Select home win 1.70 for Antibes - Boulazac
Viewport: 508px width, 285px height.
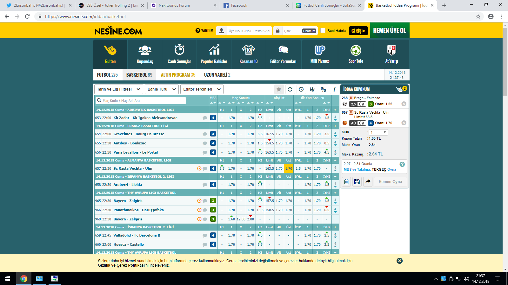pos(231,143)
